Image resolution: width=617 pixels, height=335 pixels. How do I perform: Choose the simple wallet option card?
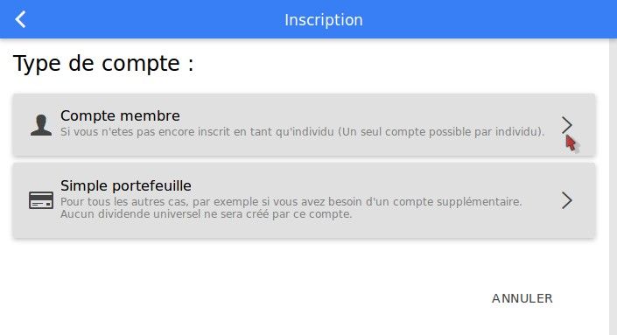point(304,200)
